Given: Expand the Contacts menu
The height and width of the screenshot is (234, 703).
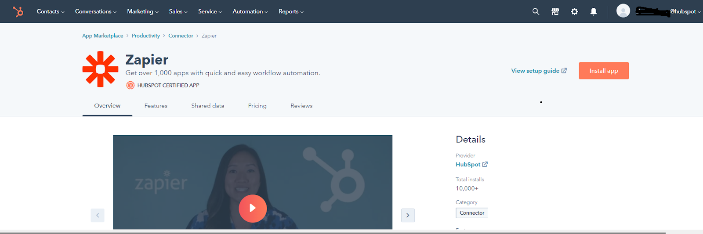Looking at the screenshot, I should coord(51,11).
